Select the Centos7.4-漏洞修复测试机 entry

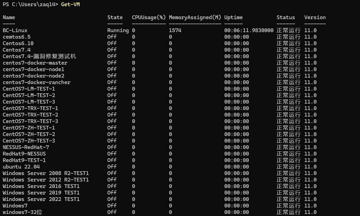click(39, 56)
